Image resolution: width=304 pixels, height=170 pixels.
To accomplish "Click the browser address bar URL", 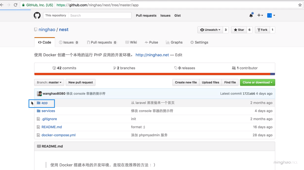I will [x=97, y=5].
